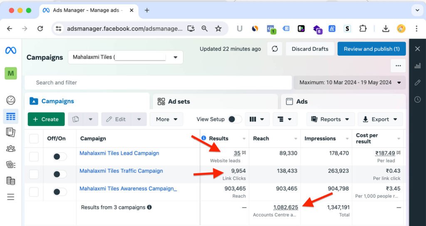The height and width of the screenshot is (226, 426).
Task: Open the new browser tab plus button
Action: tap(147, 10)
